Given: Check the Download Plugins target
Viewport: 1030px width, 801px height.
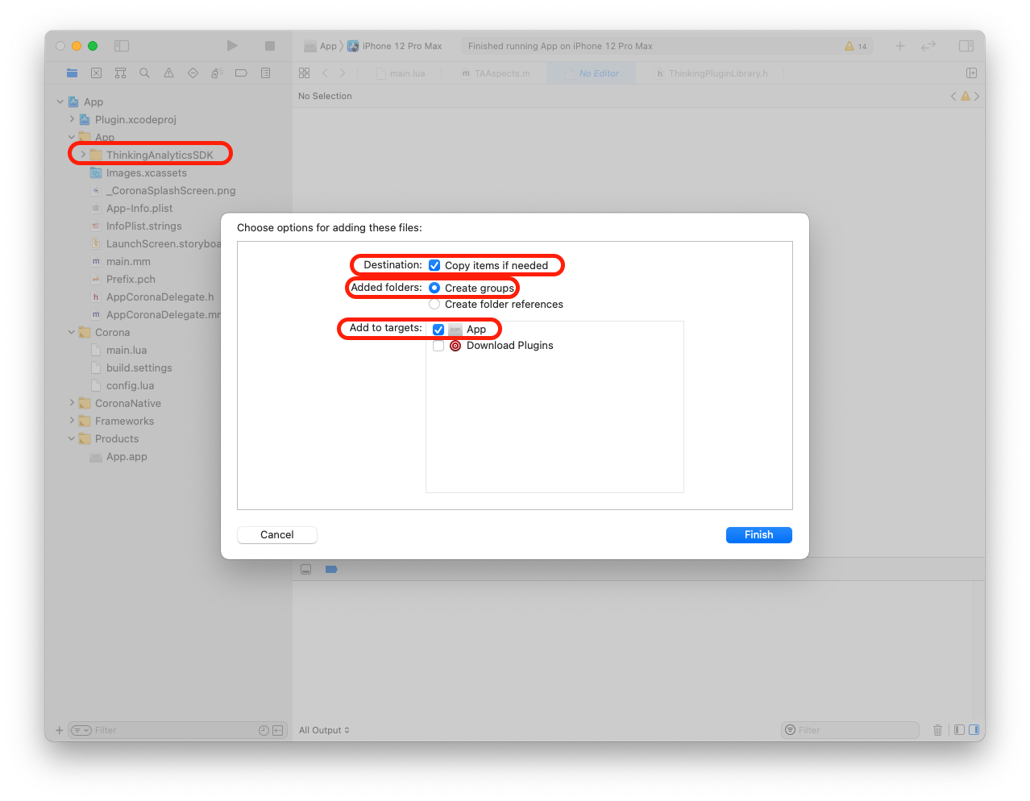Looking at the screenshot, I should point(438,346).
